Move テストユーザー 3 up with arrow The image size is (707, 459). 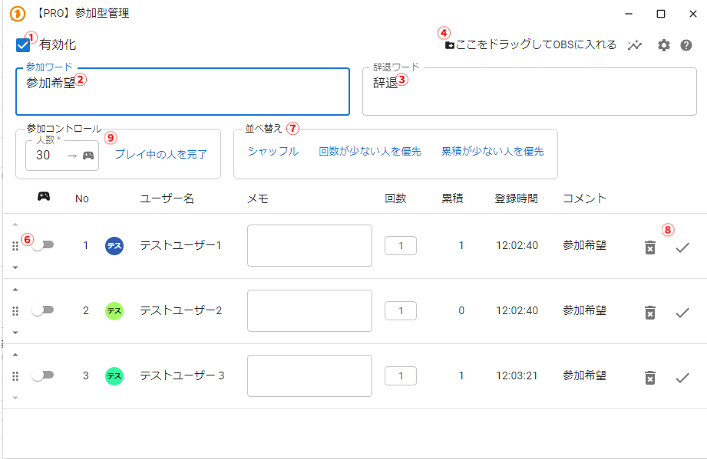click(x=15, y=355)
